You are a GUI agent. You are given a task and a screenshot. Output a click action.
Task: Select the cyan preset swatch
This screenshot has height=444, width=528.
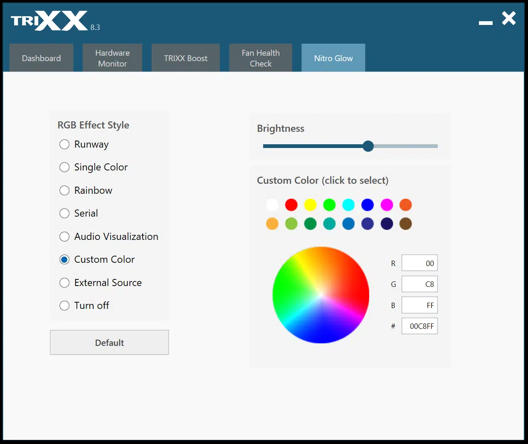[x=348, y=205]
